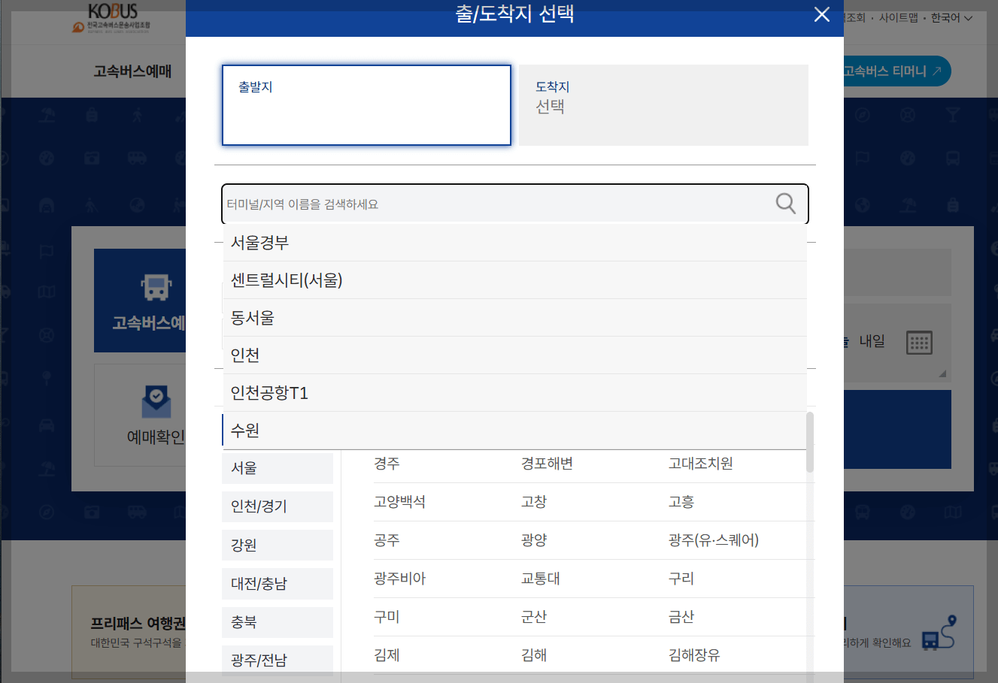998x683 pixels.
Task: Choose 동서울 from the suggestion list
Action: click(514, 318)
